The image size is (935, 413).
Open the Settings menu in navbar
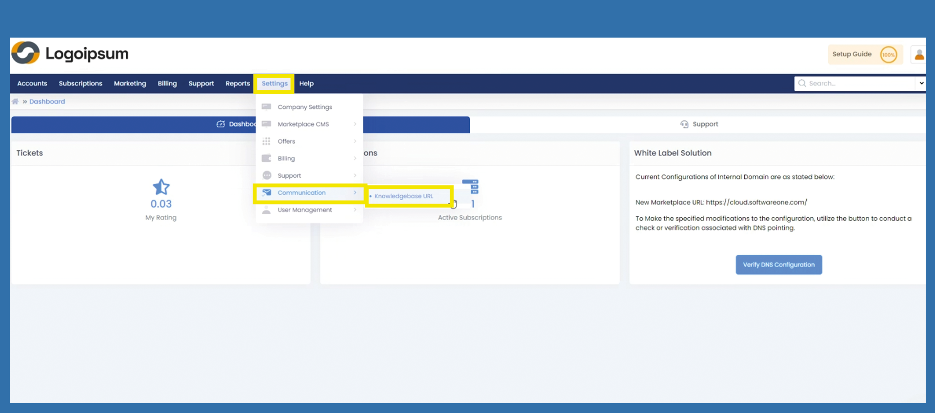click(x=274, y=83)
